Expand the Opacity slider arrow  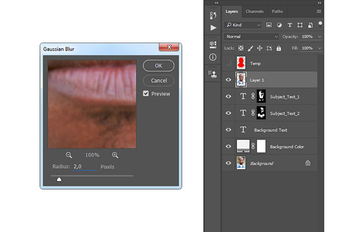tap(319, 37)
